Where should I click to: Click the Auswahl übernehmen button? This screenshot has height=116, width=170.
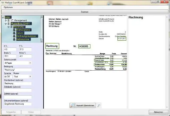click(85, 105)
